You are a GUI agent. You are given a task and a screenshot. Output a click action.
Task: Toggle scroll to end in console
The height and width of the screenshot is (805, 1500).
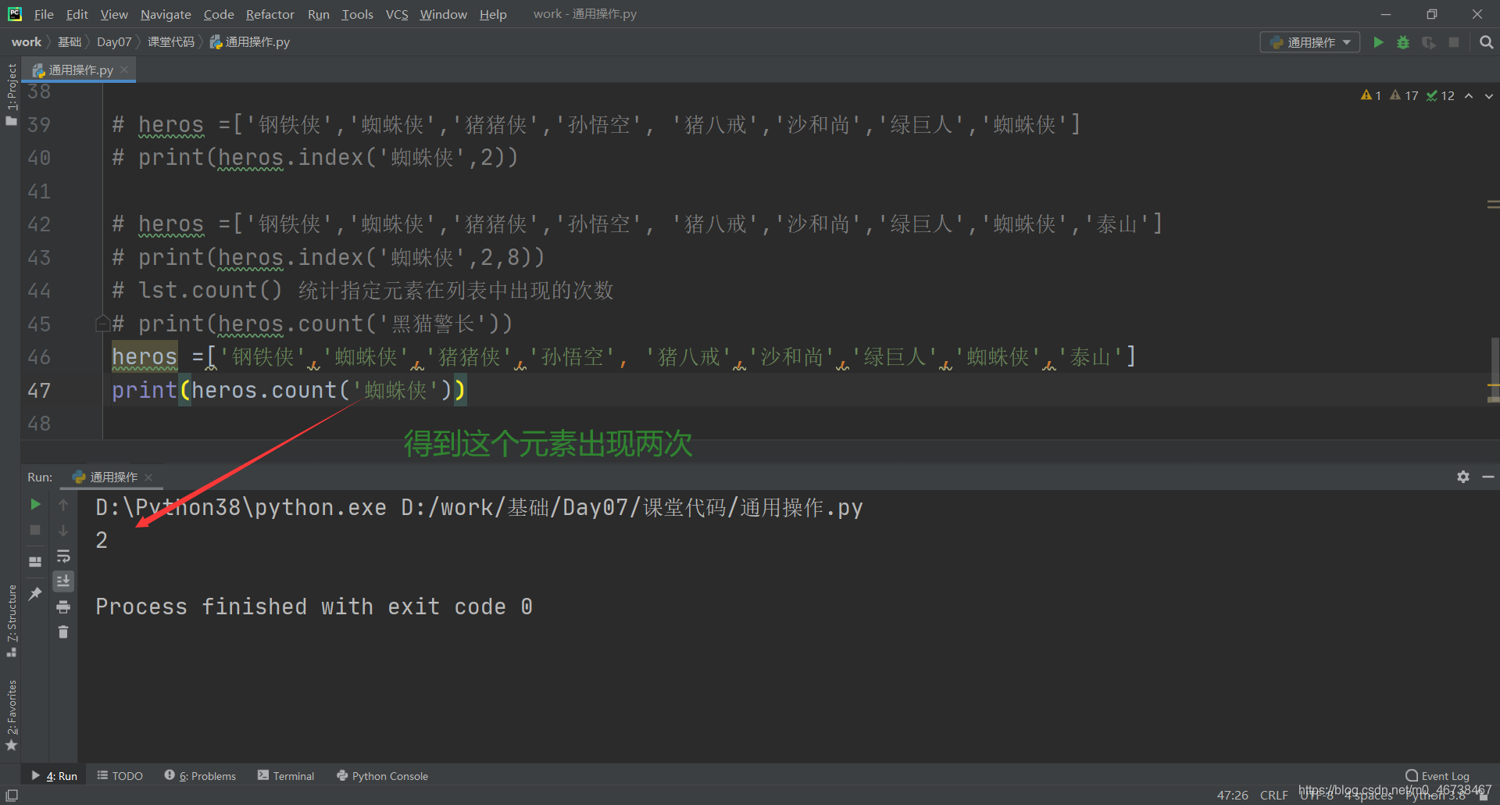click(63, 581)
